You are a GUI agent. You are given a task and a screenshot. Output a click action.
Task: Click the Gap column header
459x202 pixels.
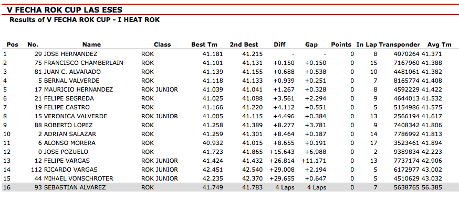(311, 44)
